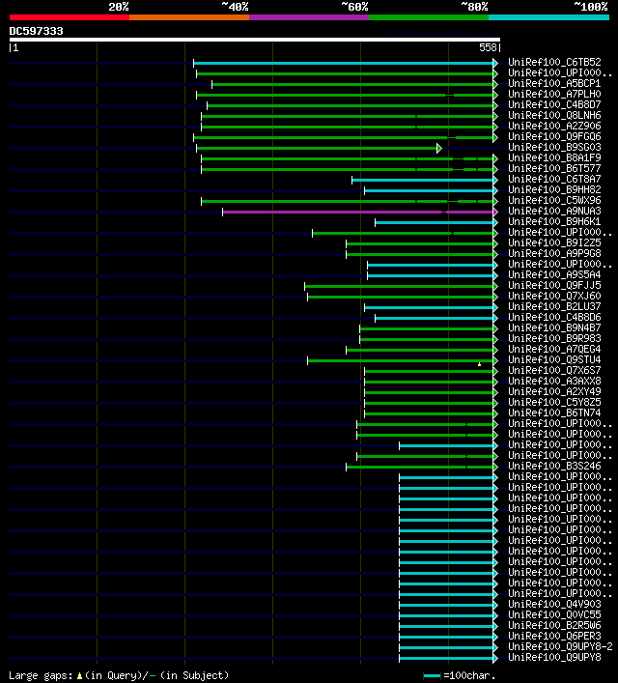
Task: Open UniRef100_C6T8A7 hit
Action: (554, 179)
